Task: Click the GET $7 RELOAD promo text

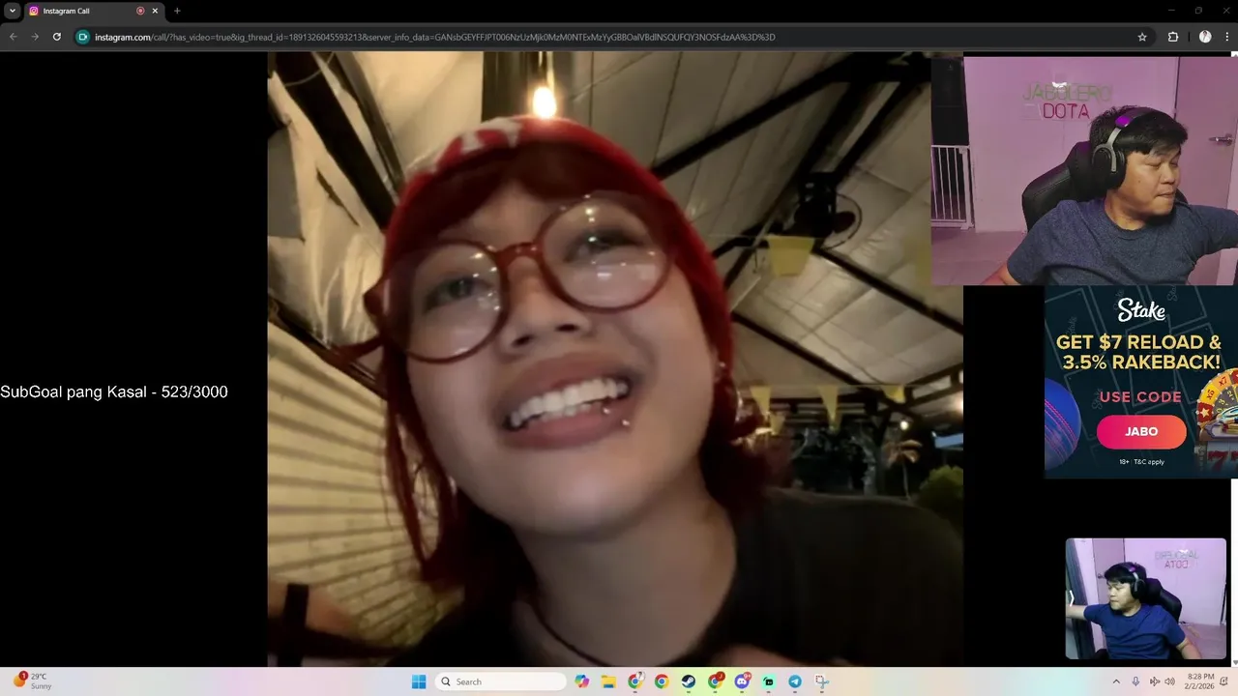Action: pos(1138,352)
